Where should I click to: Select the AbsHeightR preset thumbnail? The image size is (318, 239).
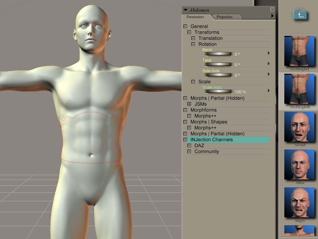[299, 89]
